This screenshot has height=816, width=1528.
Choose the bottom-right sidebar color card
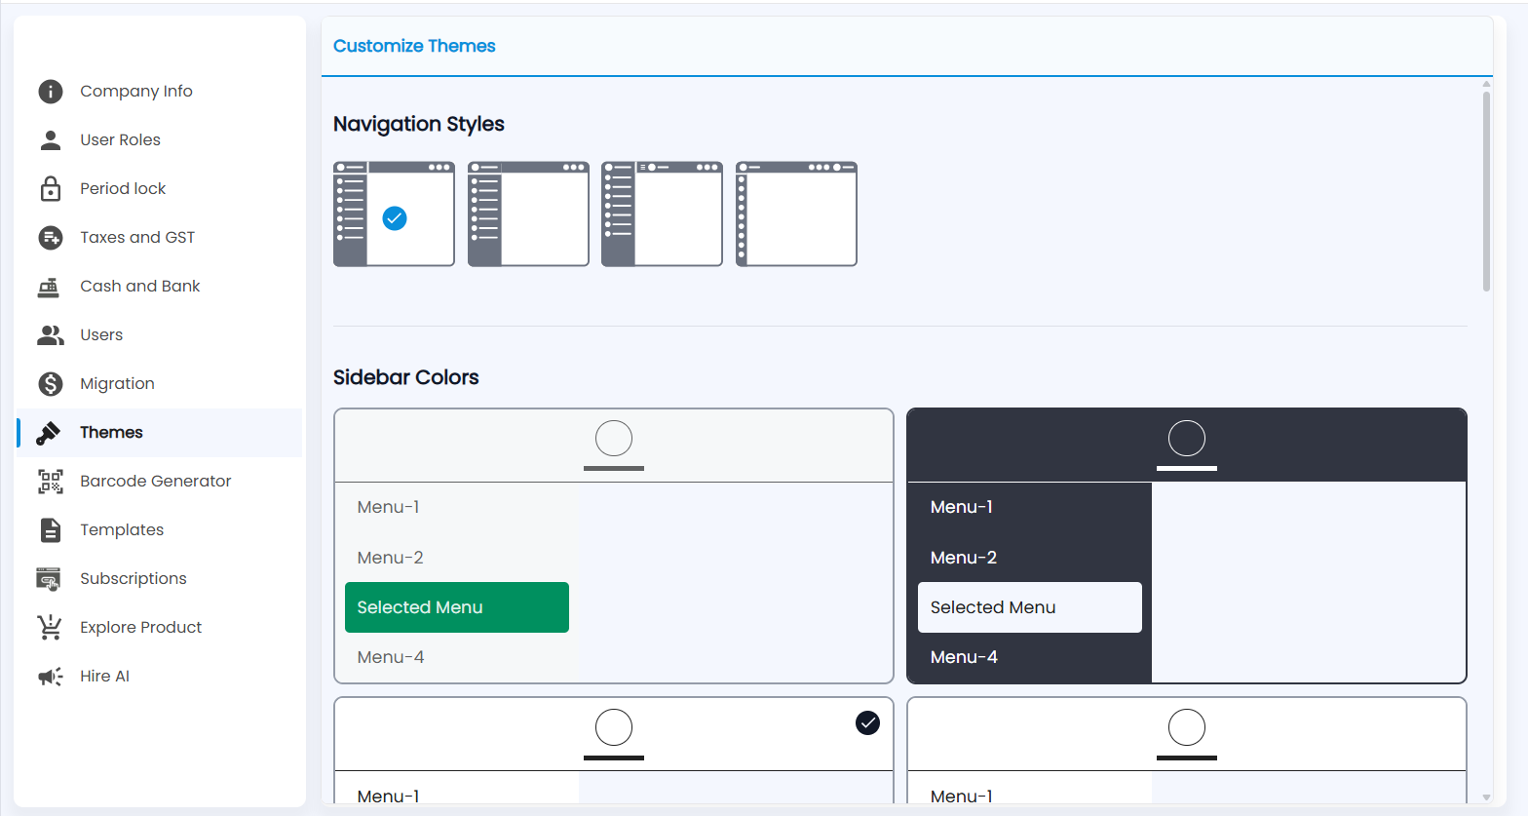coord(1187,750)
